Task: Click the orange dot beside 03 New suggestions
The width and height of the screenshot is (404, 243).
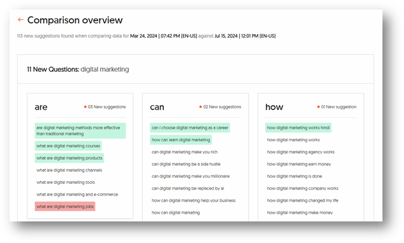Action: 85,107
